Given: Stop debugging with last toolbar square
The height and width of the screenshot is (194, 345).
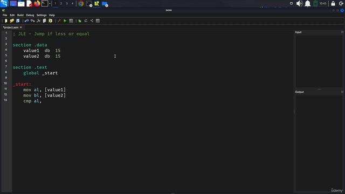Looking at the screenshot, I should click(98, 20).
